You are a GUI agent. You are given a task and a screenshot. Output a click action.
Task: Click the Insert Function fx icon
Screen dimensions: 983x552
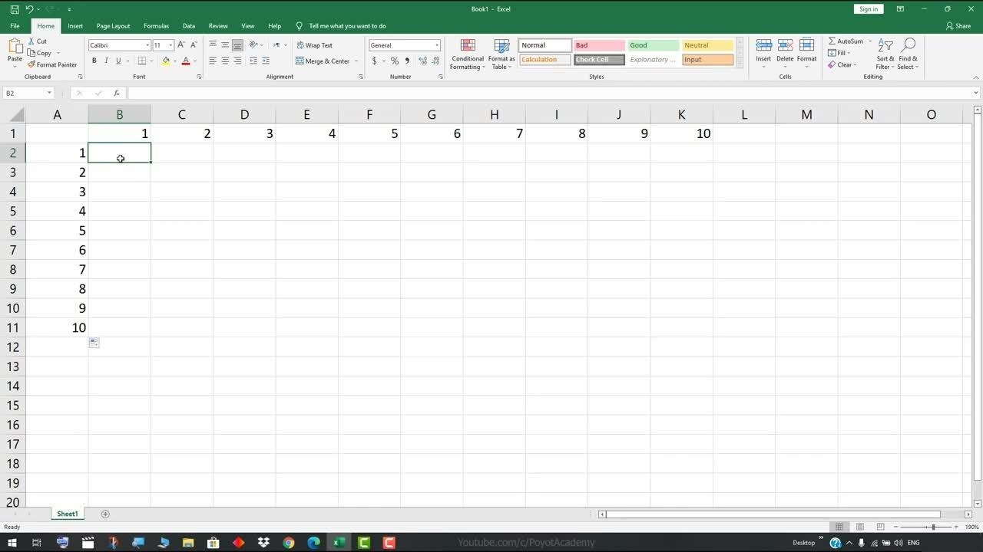[x=117, y=94]
